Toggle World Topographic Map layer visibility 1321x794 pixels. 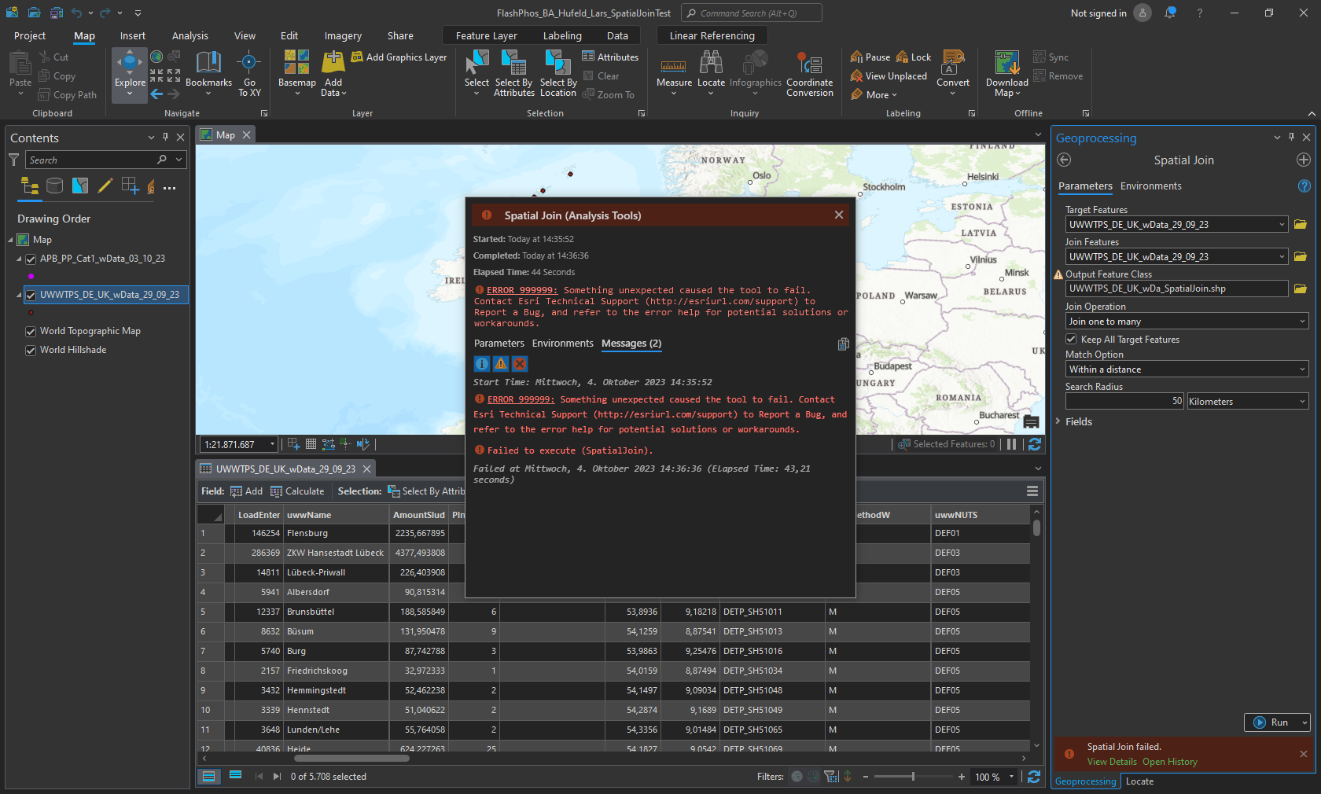pyautogui.click(x=31, y=332)
